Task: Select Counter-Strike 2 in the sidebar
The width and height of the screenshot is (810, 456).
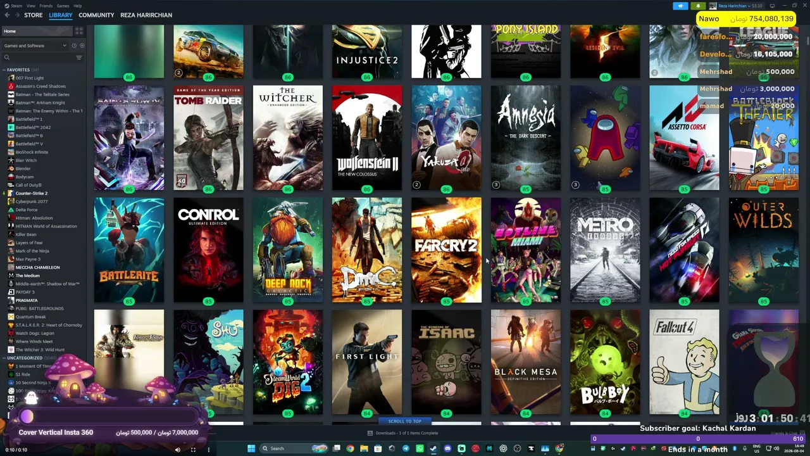Action: (31, 193)
